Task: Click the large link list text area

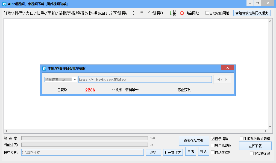Action: click(x=136, y=74)
